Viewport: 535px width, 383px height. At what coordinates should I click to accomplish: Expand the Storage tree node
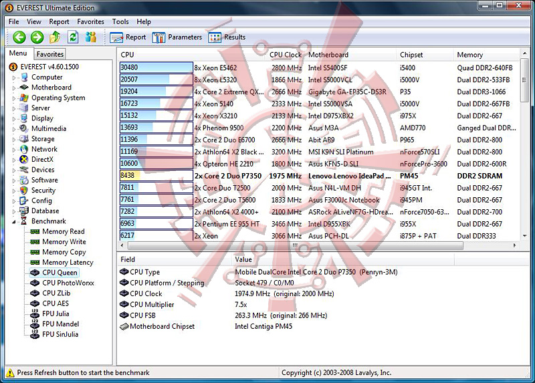click(x=14, y=140)
